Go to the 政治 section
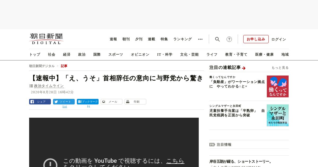 [x=82, y=54]
